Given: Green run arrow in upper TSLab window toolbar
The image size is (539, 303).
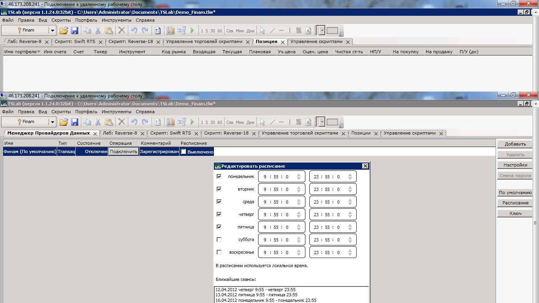Looking at the screenshot, I should 193,30.
